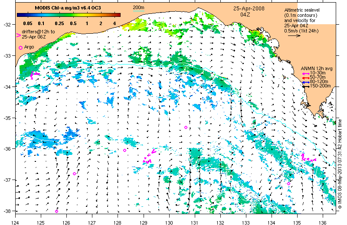Click the '0.25' colorbar value label
This screenshot has height=225, width=347.
pyautogui.click(x=59, y=23)
